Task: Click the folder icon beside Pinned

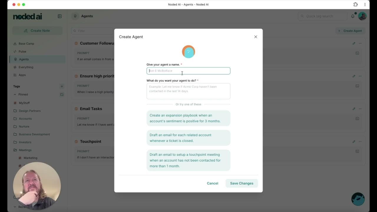Action: [62, 95]
